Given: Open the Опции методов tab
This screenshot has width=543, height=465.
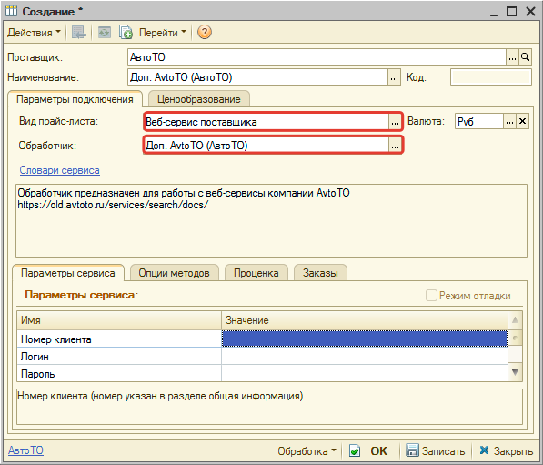Looking at the screenshot, I should [x=175, y=273].
